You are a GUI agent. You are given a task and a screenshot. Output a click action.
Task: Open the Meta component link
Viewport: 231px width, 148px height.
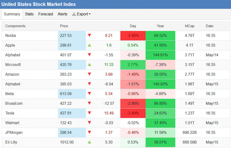tap(9, 94)
